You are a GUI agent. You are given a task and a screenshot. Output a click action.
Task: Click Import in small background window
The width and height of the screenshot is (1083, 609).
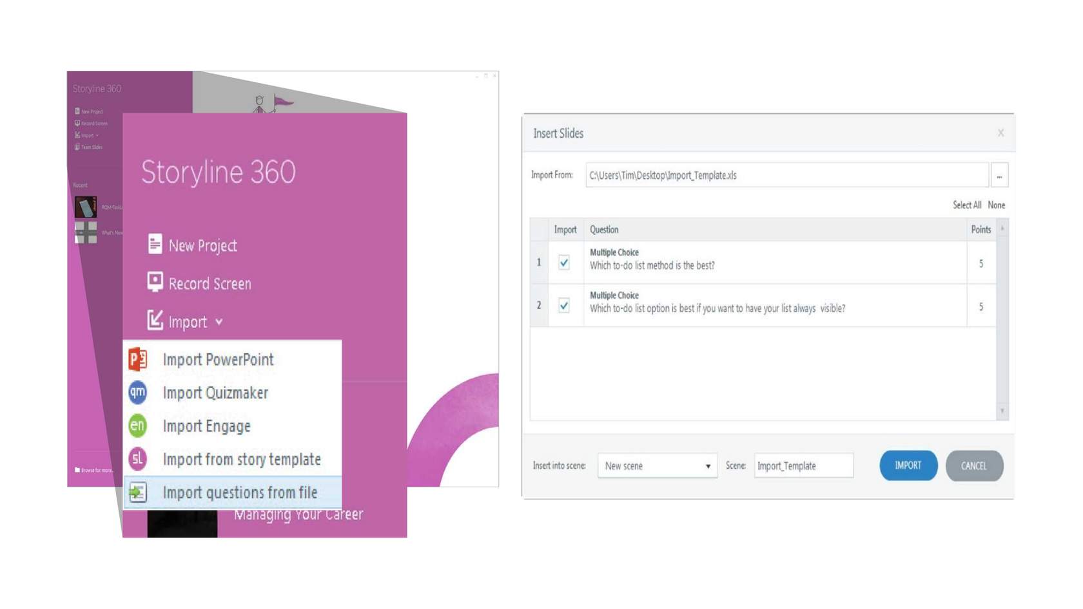tap(86, 135)
